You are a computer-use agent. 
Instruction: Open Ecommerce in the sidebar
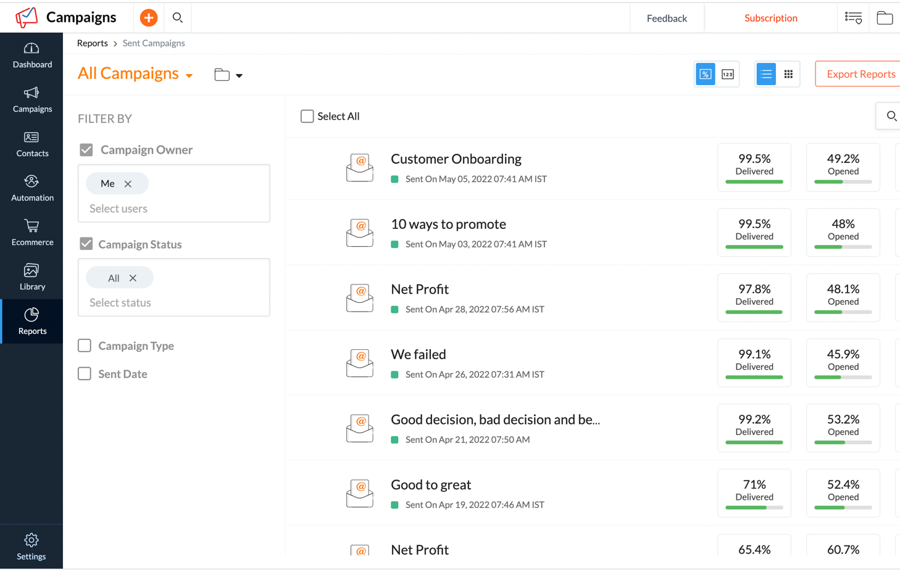tap(32, 233)
